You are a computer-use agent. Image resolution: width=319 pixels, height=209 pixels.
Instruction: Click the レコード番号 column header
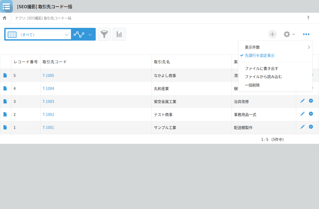click(26, 62)
